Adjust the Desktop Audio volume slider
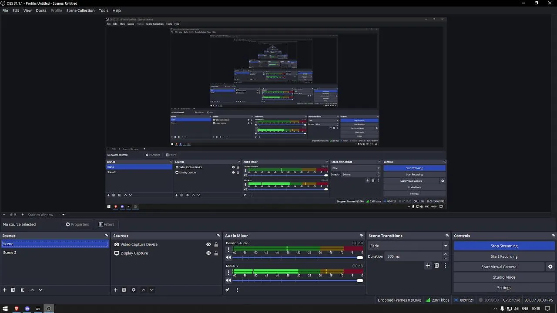Screen dimensions: 557x313 tap(298, 258)
